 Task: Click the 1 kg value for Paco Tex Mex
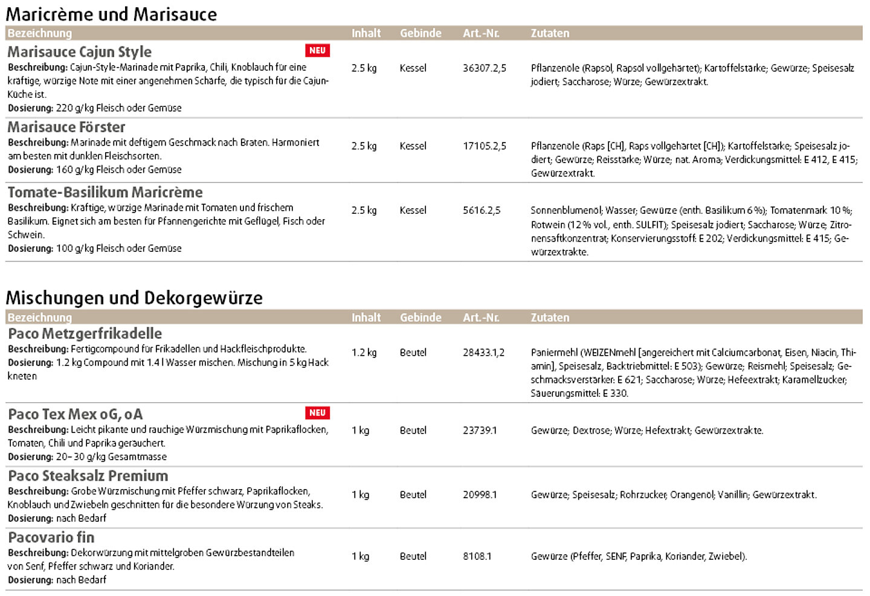coord(360,431)
